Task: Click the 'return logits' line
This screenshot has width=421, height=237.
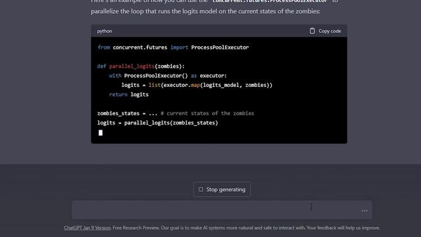Action: [129, 95]
